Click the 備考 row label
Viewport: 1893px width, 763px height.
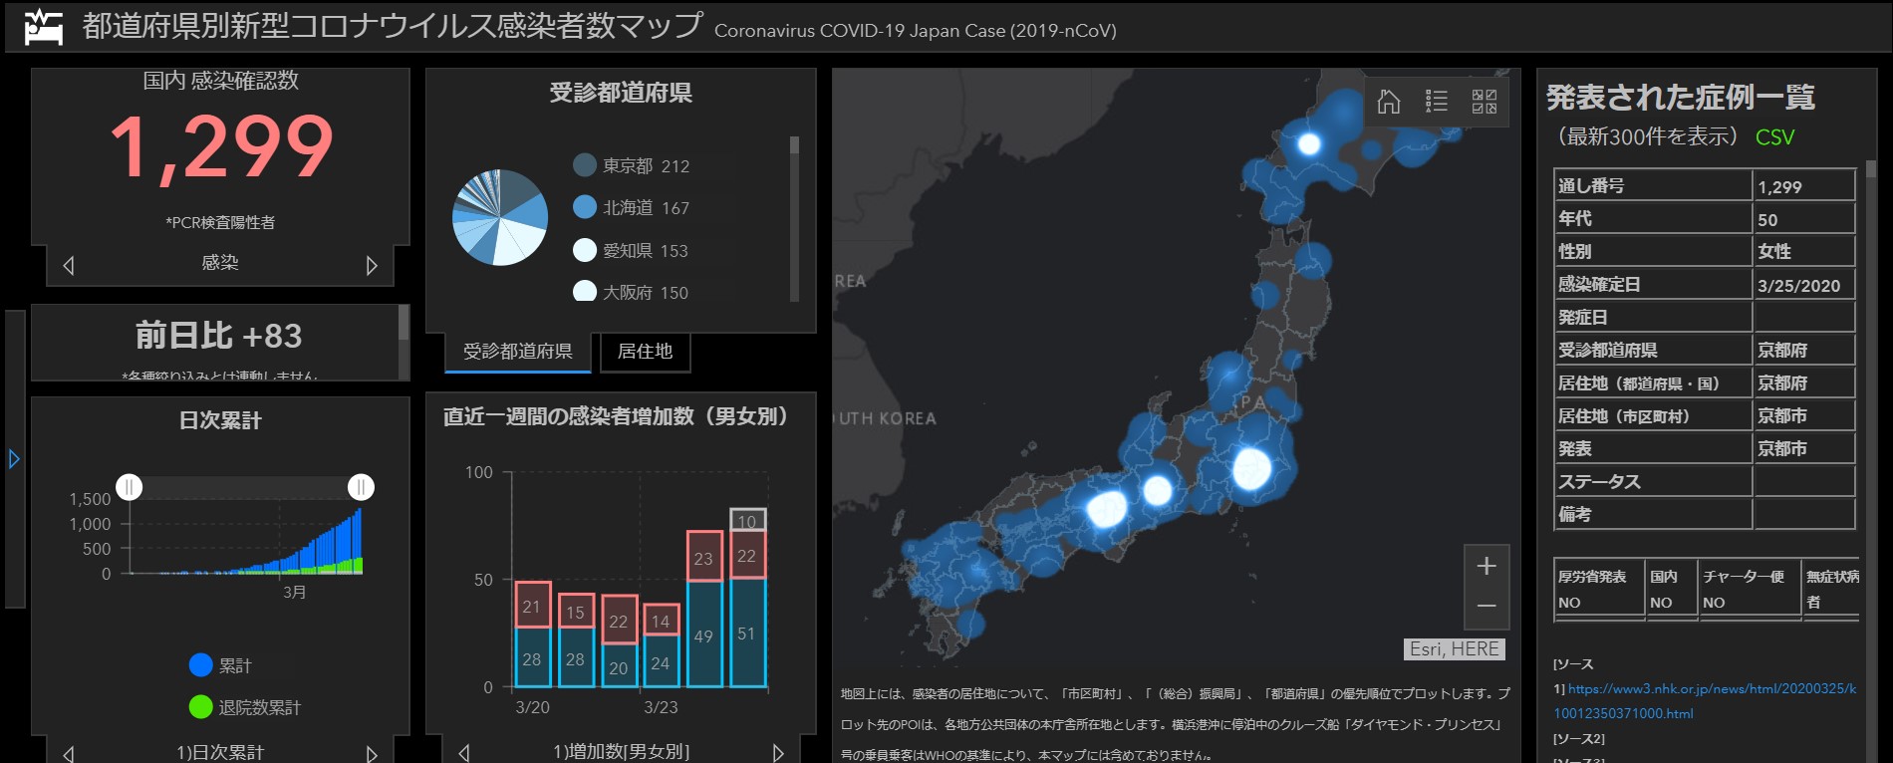tap(1574, 515)
